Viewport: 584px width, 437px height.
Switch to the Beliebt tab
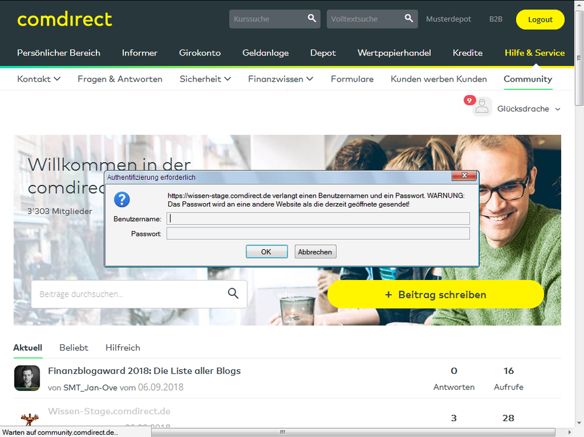tap(74, 347)
